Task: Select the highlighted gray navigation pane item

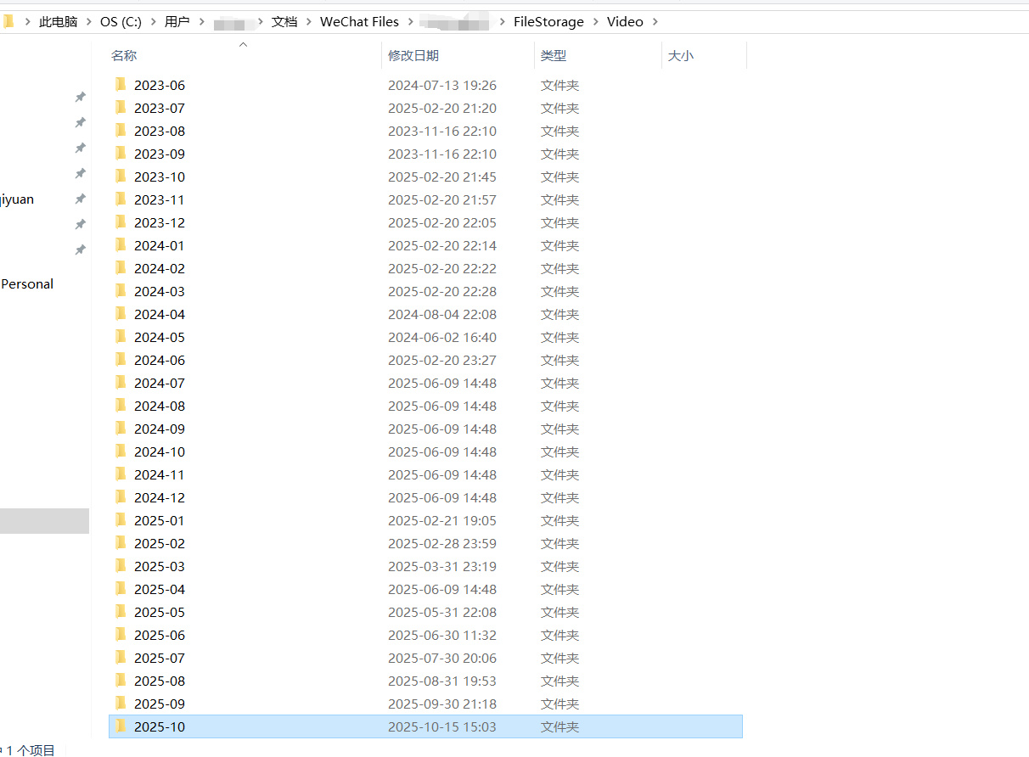Action: [x=44, y=520]
